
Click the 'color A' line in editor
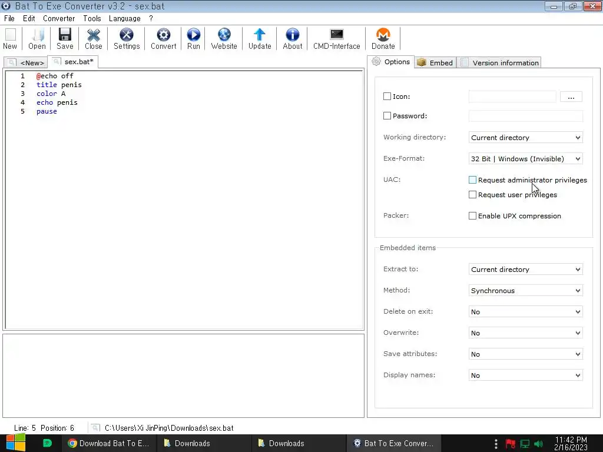point(51,94)
